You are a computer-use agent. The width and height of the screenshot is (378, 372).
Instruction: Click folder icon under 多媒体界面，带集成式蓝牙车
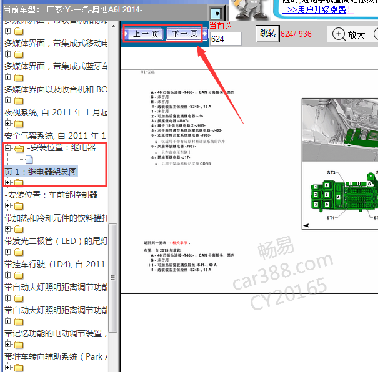click(x=19, y=77)
